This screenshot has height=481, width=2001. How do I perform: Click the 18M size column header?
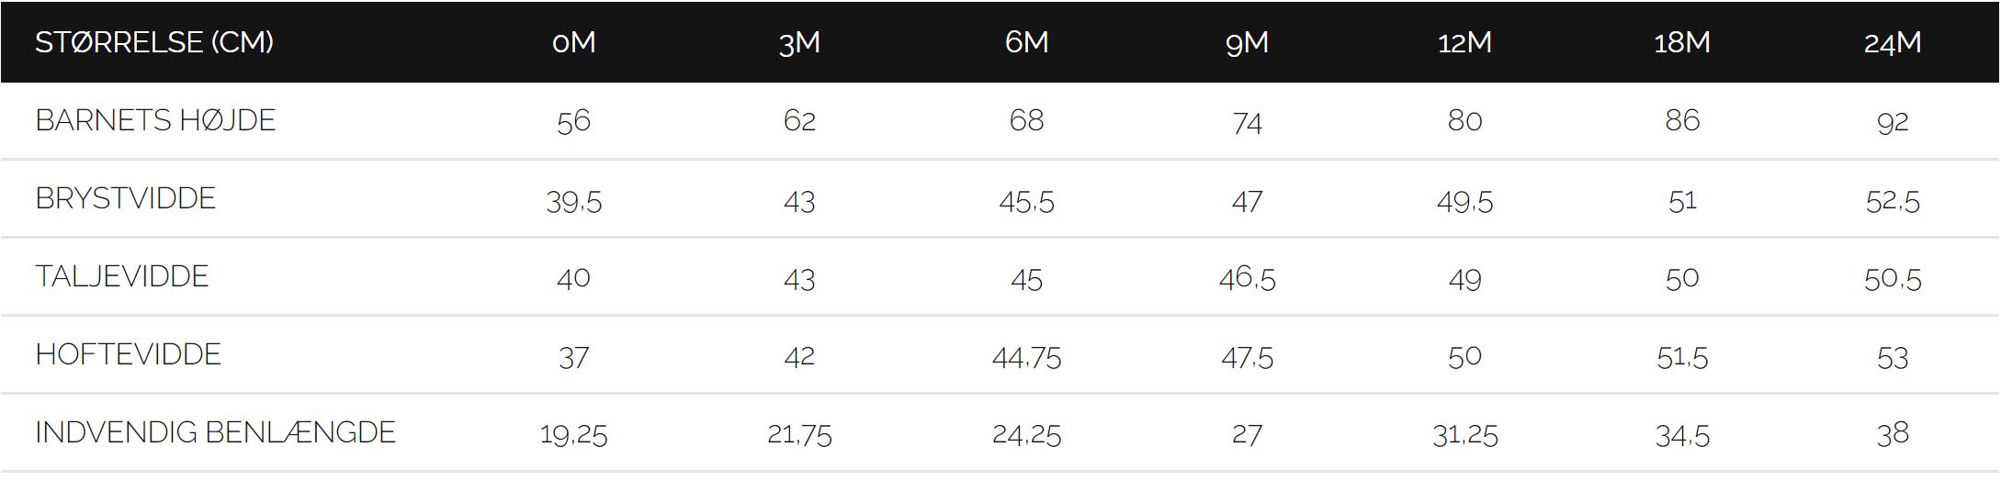tap(1681, 42)
